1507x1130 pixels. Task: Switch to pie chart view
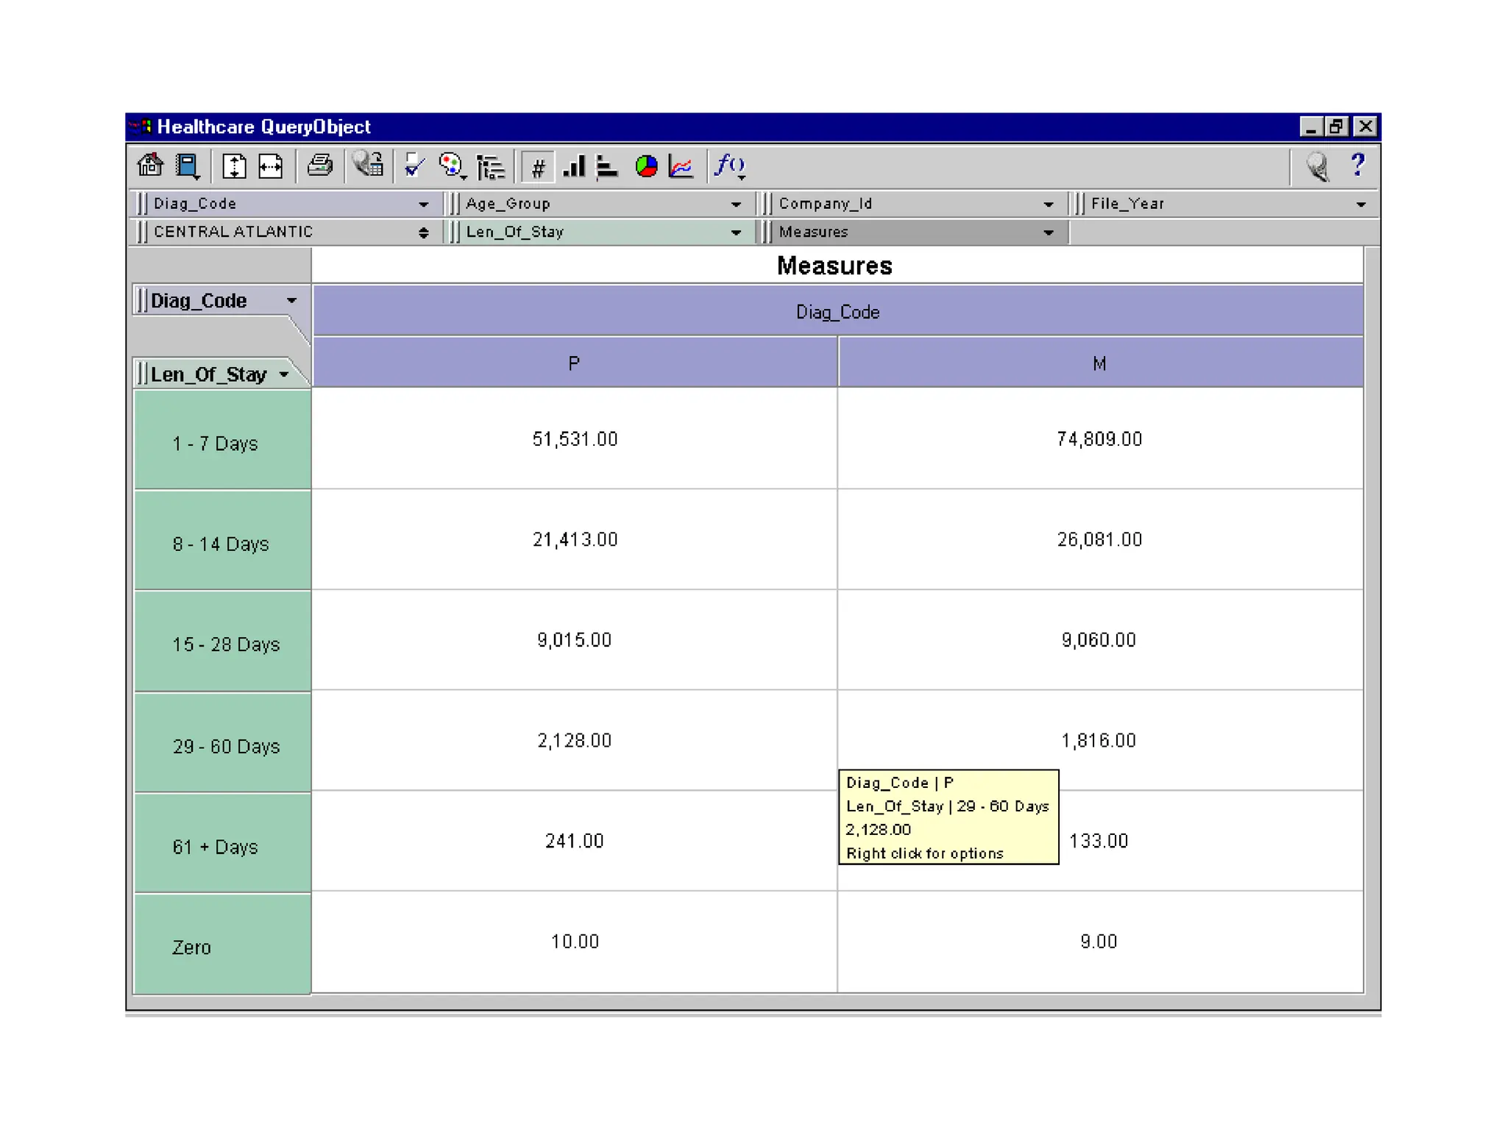click(x=645, y=167)
